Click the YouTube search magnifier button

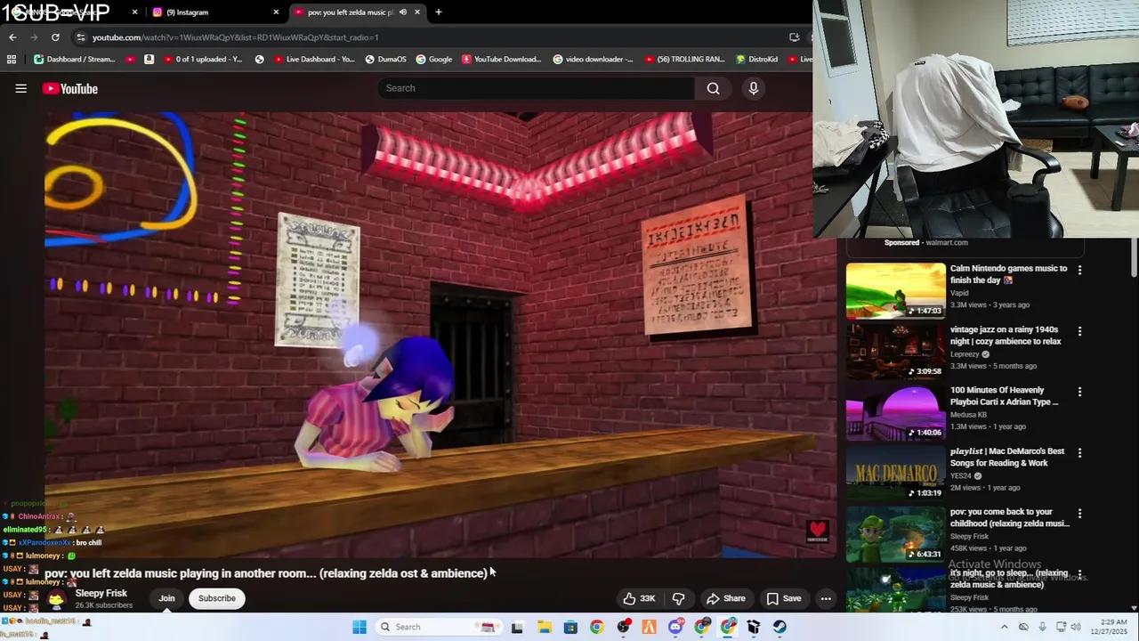click(713, 88)
